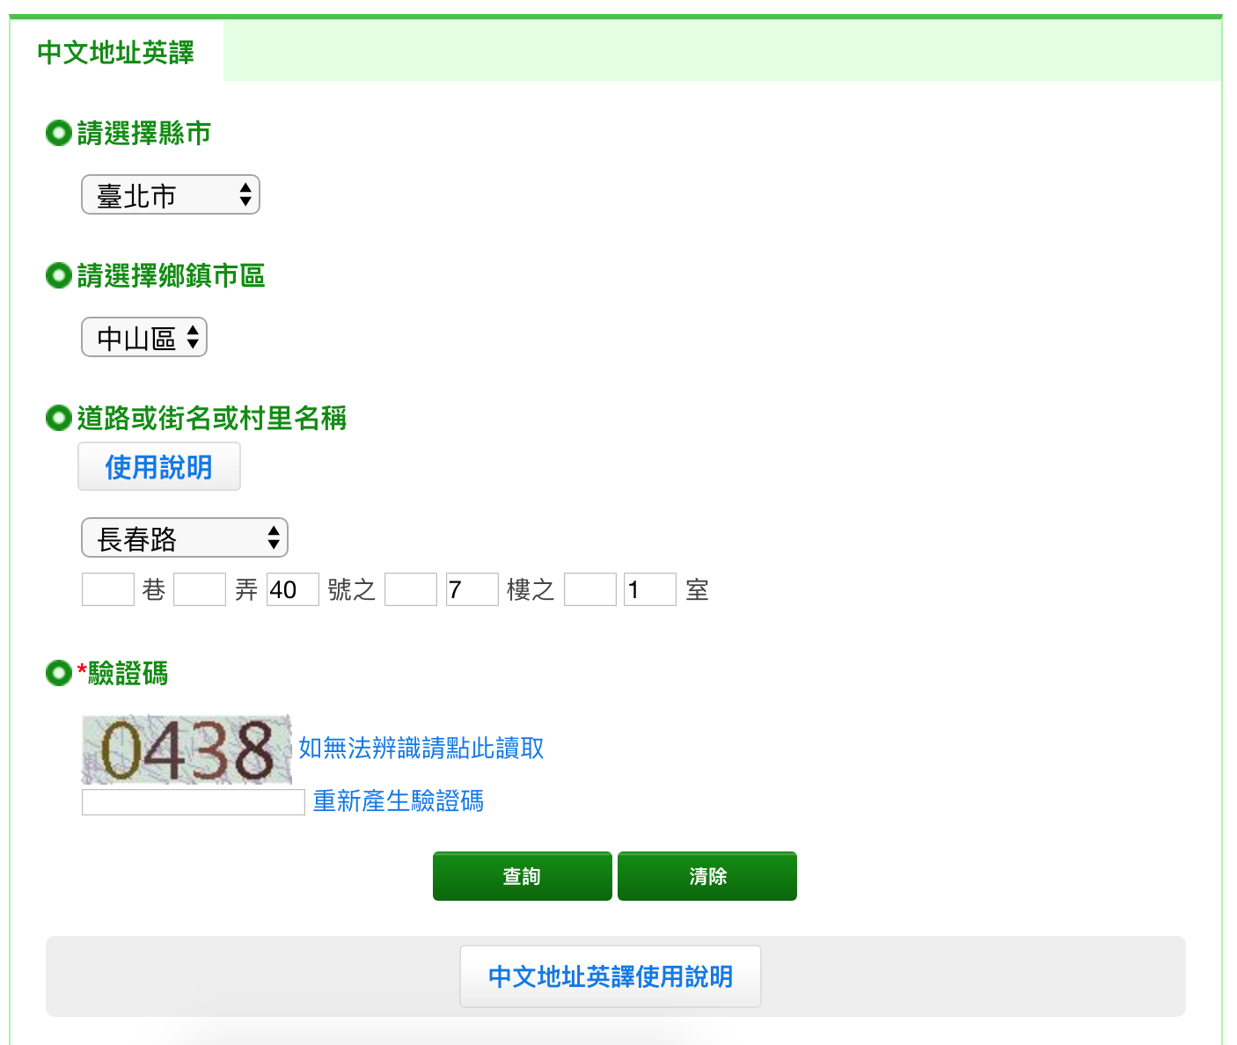
Task: Click the 如無法辨識請點此讀取 link
Action: tap(421, 748)
